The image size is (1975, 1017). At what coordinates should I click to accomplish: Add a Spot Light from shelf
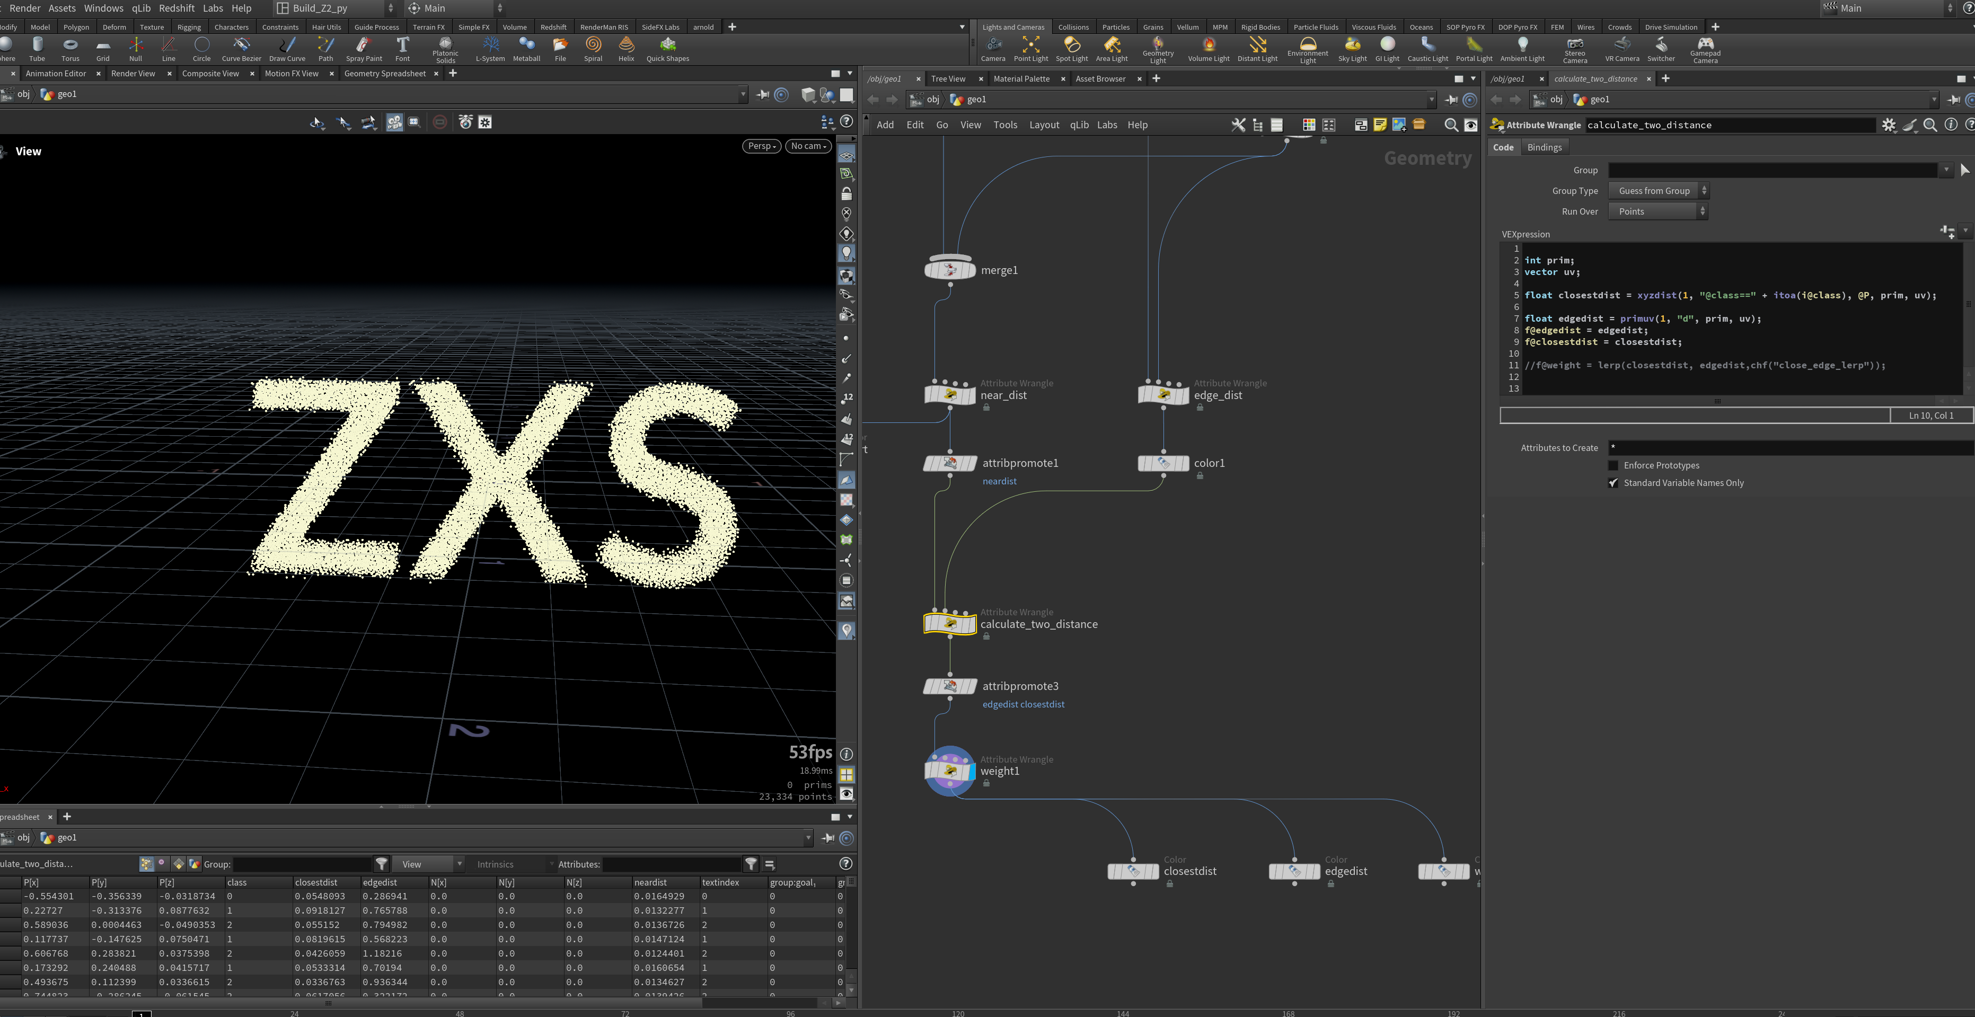(1071, 49)
